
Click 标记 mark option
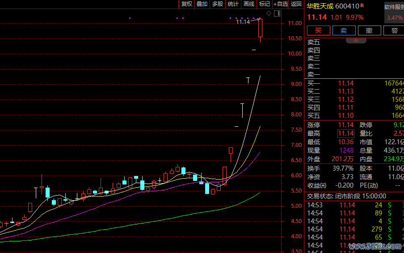click(265, 4)
